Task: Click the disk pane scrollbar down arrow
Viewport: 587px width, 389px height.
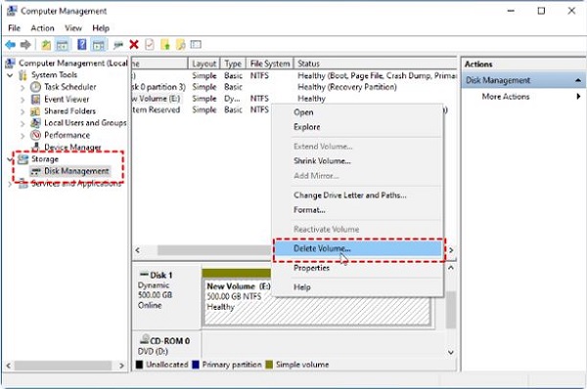Action: click(451, 352)
